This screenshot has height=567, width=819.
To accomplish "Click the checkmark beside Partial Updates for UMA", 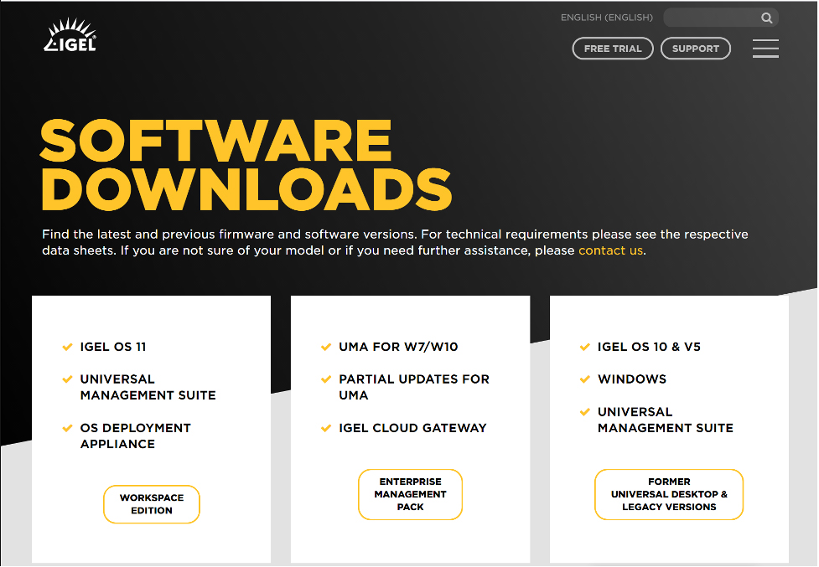I will 326,379.
